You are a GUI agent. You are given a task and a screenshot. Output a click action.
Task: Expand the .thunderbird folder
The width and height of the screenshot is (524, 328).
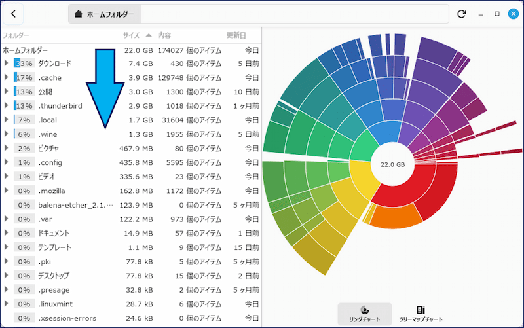click(x=7, y=106)
